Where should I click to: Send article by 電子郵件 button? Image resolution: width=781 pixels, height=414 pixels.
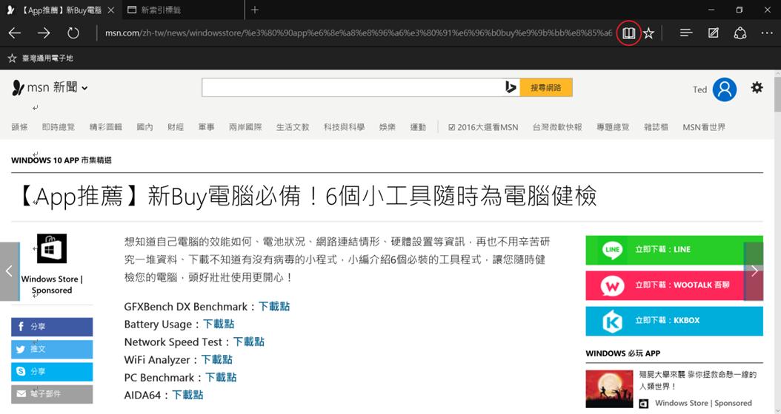tap(52, 393)
